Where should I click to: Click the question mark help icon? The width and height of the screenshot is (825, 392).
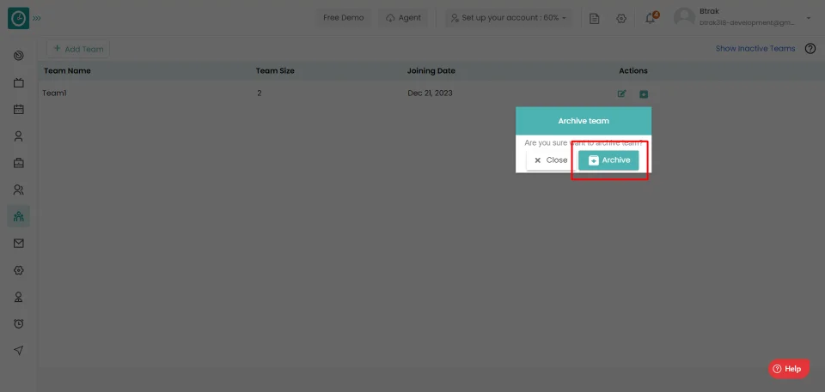click(x=810, y=48)
